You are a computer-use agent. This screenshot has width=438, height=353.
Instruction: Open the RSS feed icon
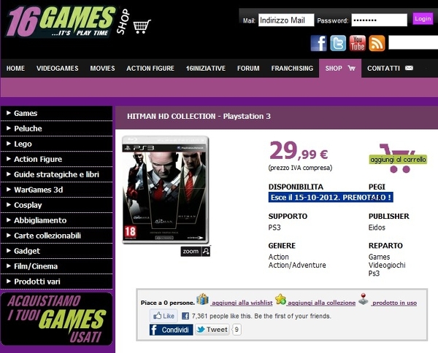(x=377, y=43)
